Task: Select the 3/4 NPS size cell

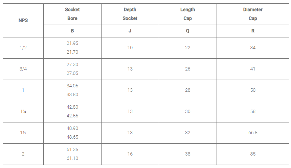Action: coord(23,69)
